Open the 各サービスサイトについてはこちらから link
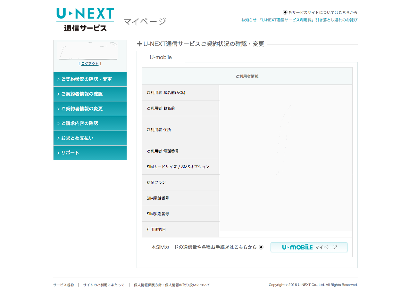The width and height of the screenshot is (409, 287). [x=323, y=12]
